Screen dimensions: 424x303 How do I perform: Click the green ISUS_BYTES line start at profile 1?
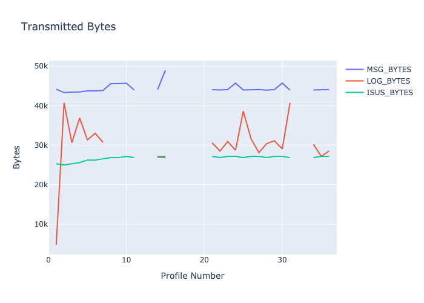(x=56, y=164)
